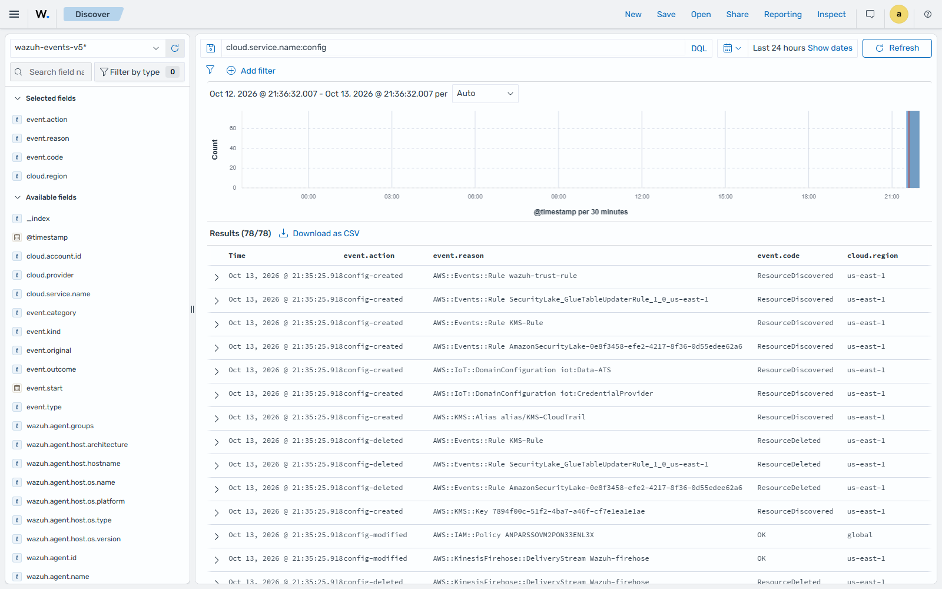This screenshot has height=589, width=942.
Task: Click the Save menu item
Action: pyautogui.click(x=666, y=14)
